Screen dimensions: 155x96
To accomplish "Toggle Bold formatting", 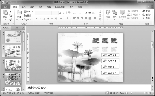I will click(36, 18).
